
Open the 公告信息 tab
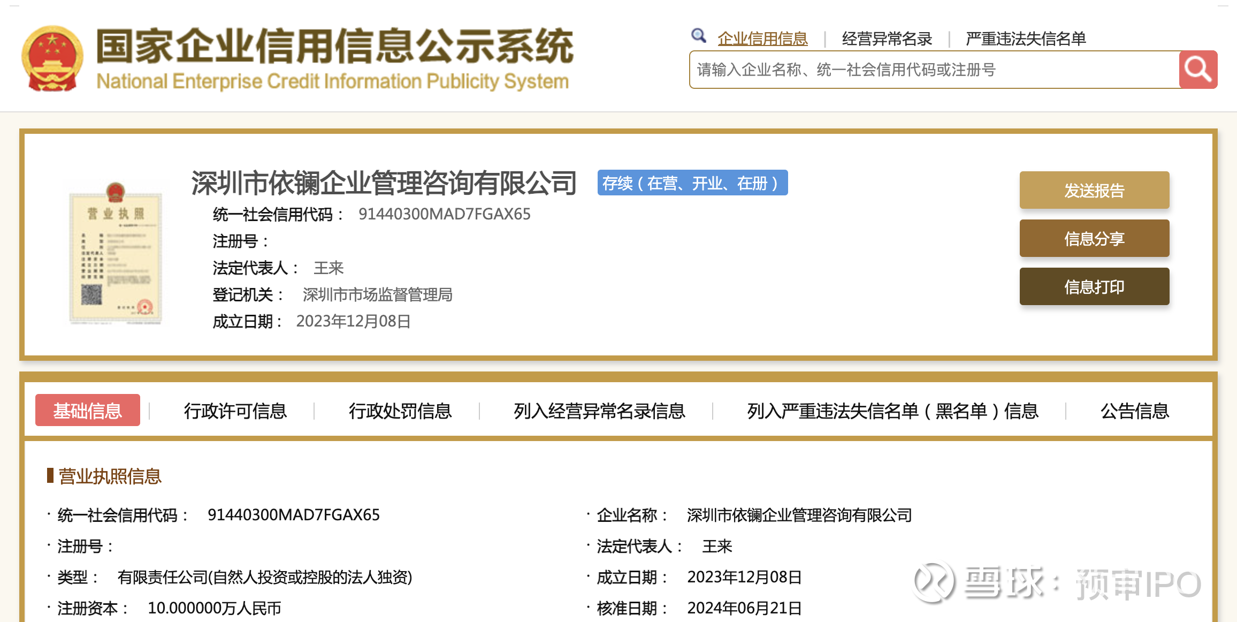click(x=1134, y=411)
